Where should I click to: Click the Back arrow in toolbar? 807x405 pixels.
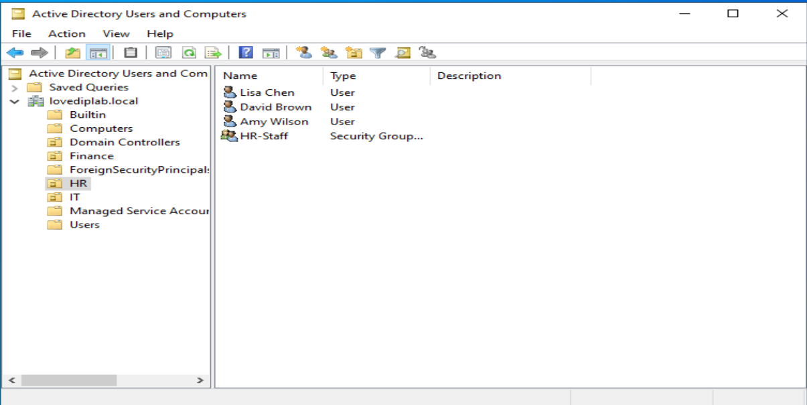pyautogui.click(x=15, y=52)
